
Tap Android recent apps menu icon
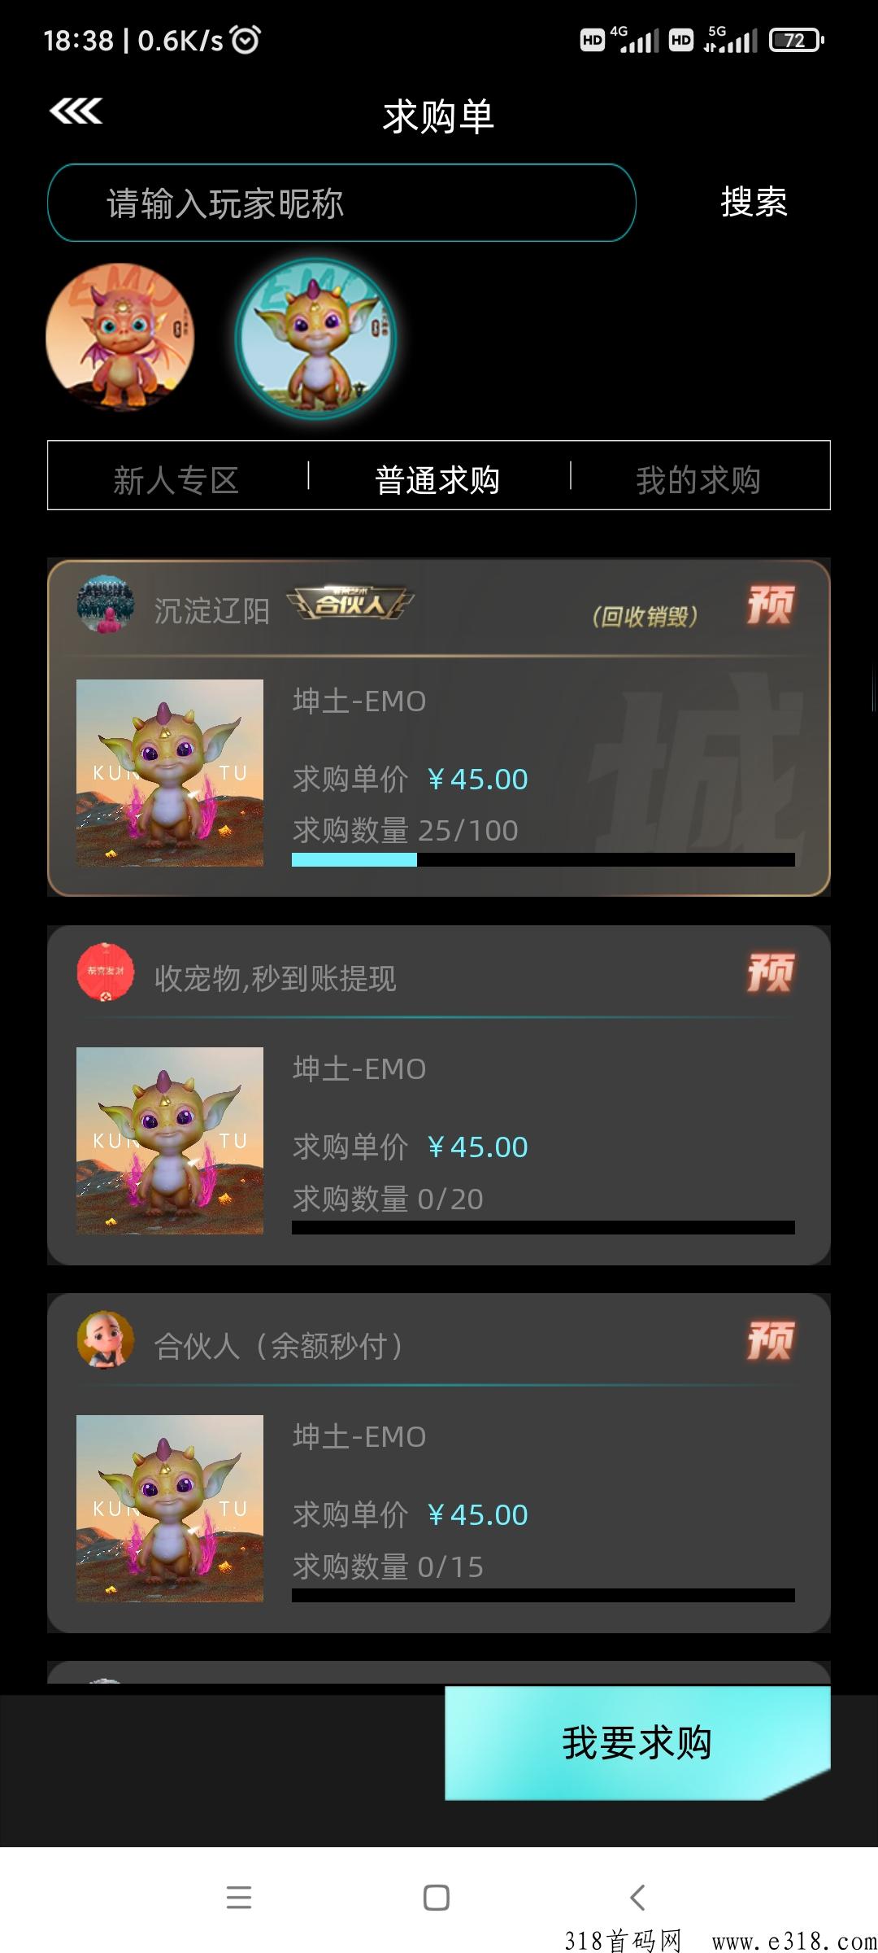pos(239,1897)
